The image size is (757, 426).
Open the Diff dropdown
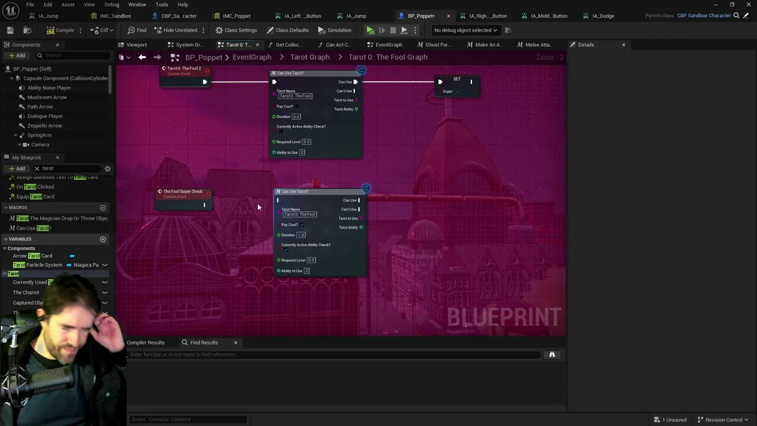pyautogui.click(x=102, y=30)
